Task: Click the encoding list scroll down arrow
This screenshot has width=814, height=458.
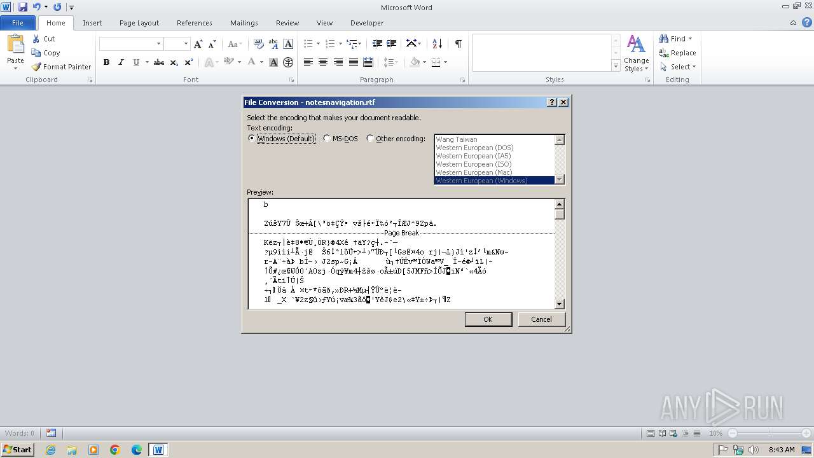Action: [560, 180]
